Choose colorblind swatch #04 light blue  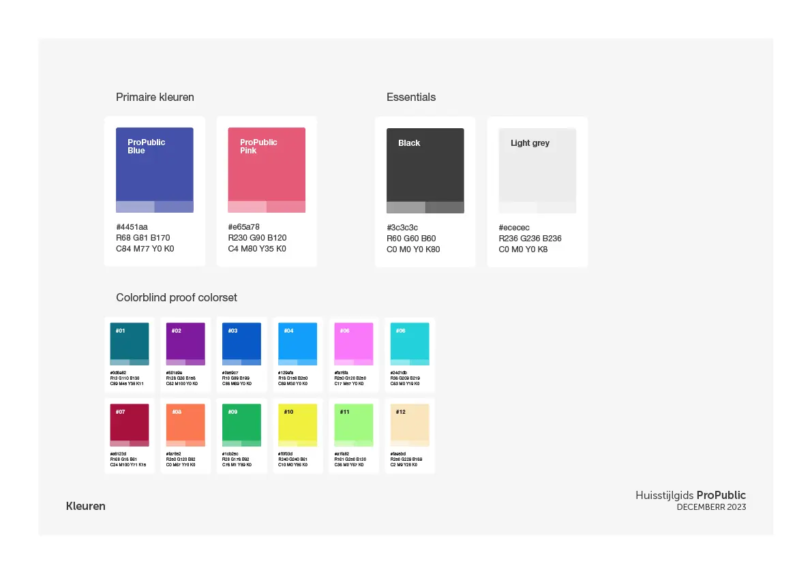298,344
